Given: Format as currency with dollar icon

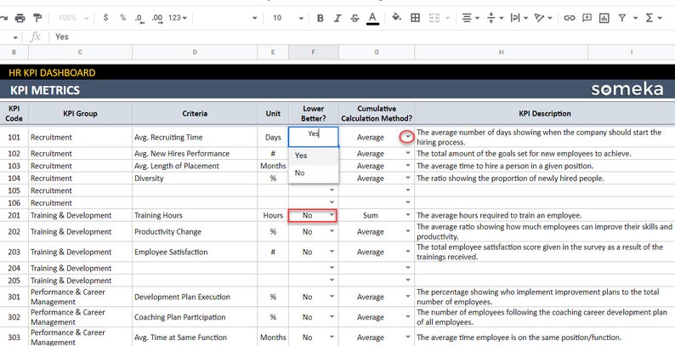Looking at the screenshot, I should click(106, 18).
